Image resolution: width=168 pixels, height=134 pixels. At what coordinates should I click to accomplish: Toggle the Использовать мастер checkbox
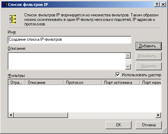pyautogui.click(x=118, y=75)
